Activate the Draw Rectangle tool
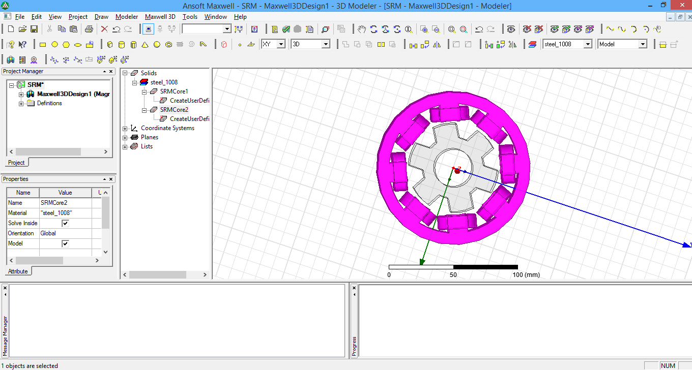The width and height of the screenshot is (692, 370). 44,45
